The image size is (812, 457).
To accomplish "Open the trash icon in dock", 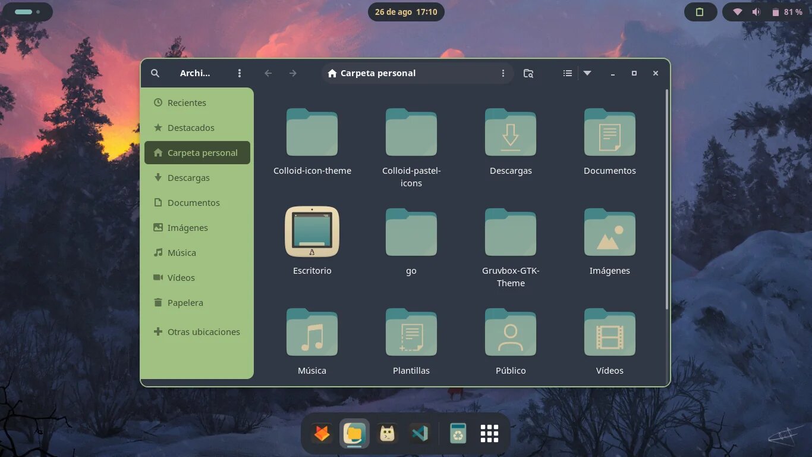I will pyautogui.click(x=458, y=433).
